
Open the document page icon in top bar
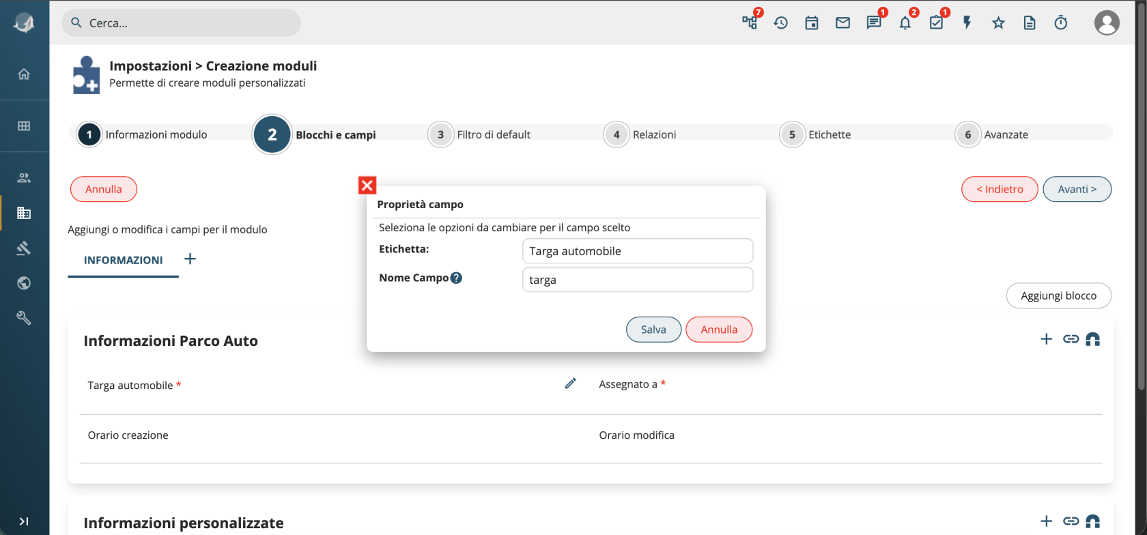[1030, 23]
